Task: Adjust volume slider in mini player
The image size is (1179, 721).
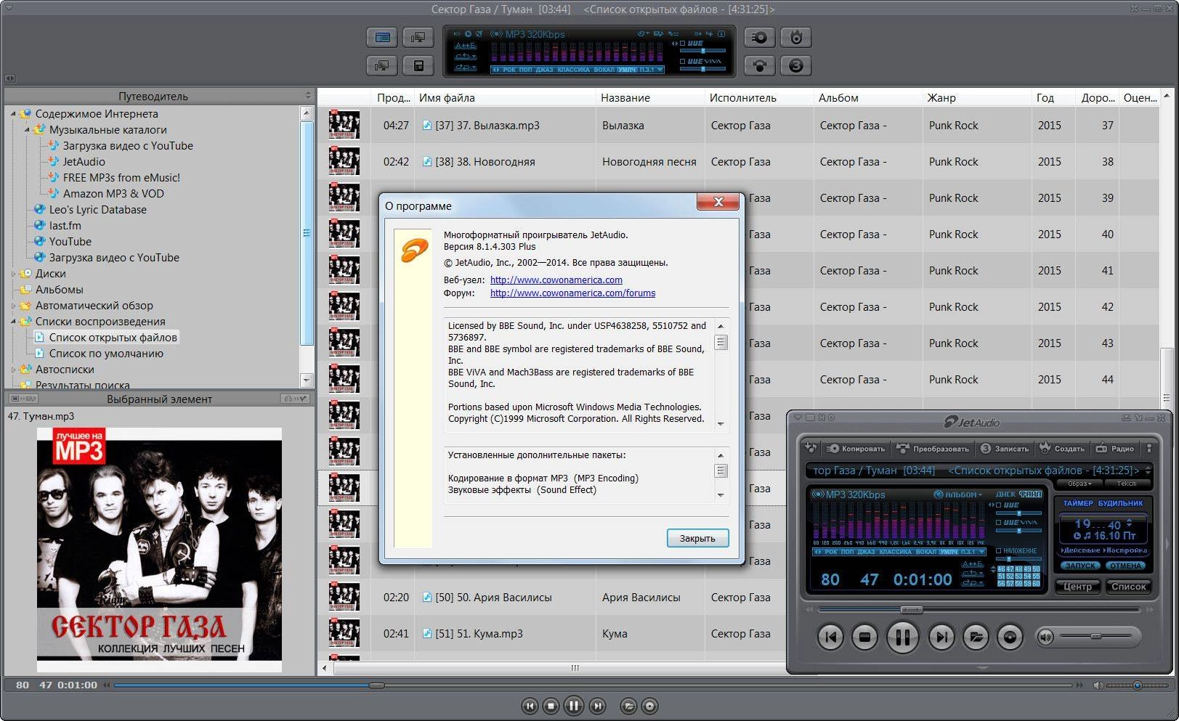Action: pos(1095,637)
